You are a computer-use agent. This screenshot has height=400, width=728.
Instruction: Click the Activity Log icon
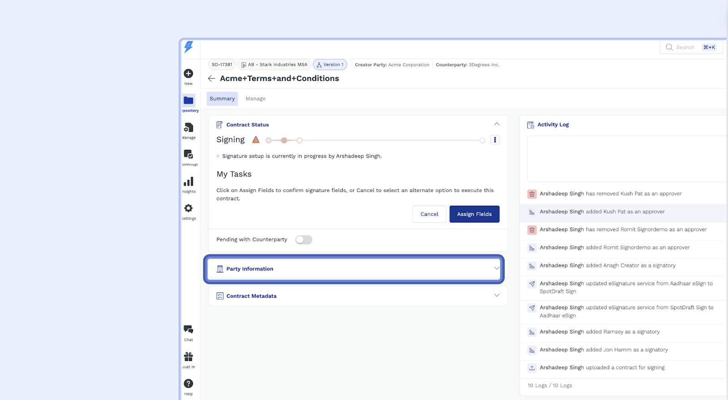pyautogui.click(x=531, y=125)
